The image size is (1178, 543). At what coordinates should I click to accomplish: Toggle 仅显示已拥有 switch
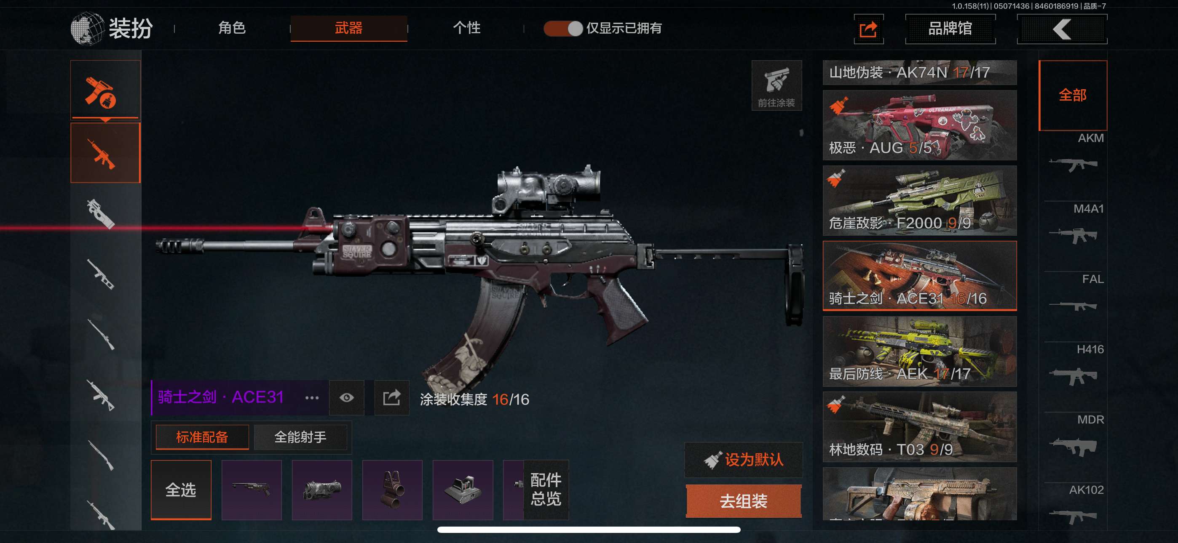pos(563,28)
